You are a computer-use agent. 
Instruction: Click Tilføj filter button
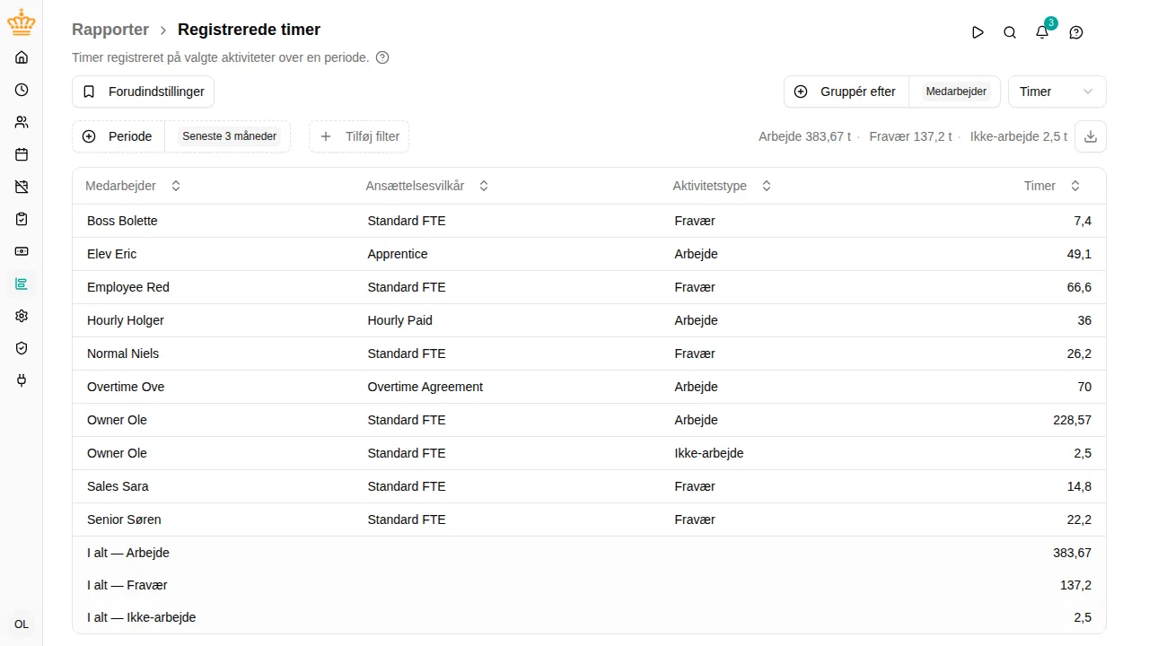point(359,136)
